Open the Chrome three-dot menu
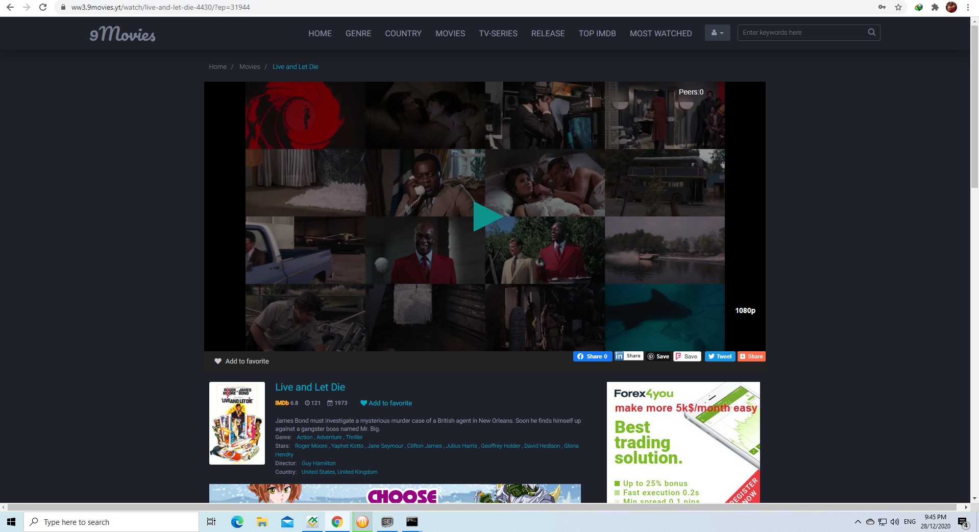 [x=968, y=7]
